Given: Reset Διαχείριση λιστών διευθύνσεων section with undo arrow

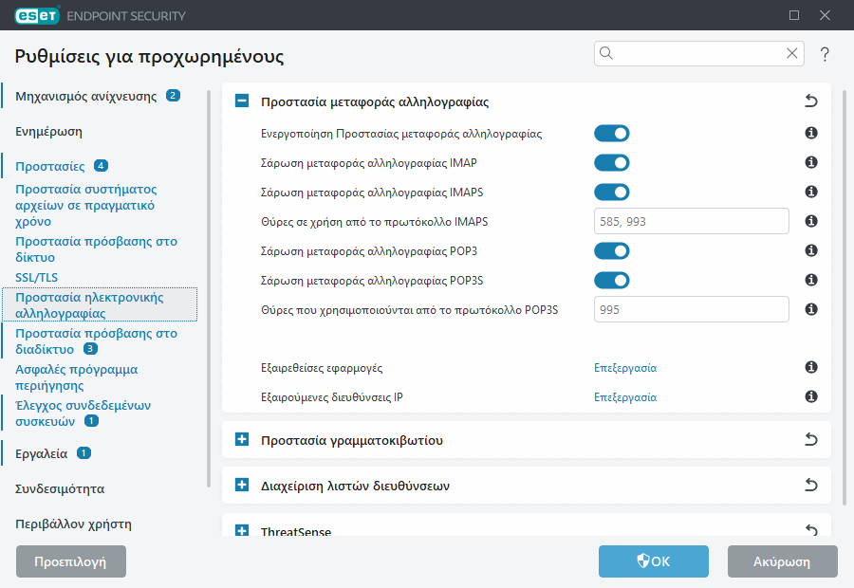Looking at the screenshot, I should [x=811, y=486].
